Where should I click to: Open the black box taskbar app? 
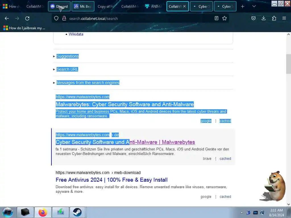tap(25, 212)
